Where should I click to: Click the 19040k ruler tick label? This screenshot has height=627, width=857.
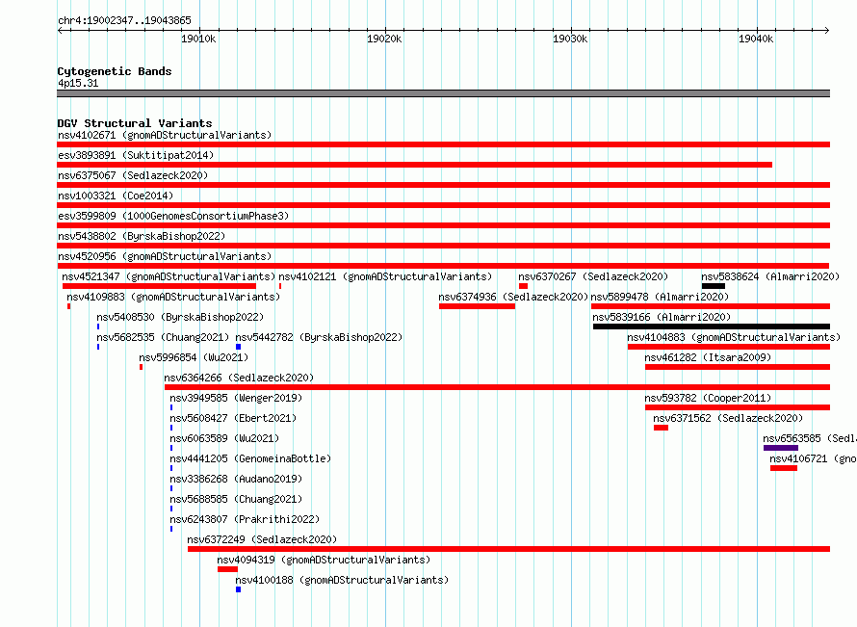click(x=756, y=39)
